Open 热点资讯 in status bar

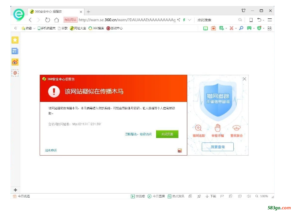176,196
